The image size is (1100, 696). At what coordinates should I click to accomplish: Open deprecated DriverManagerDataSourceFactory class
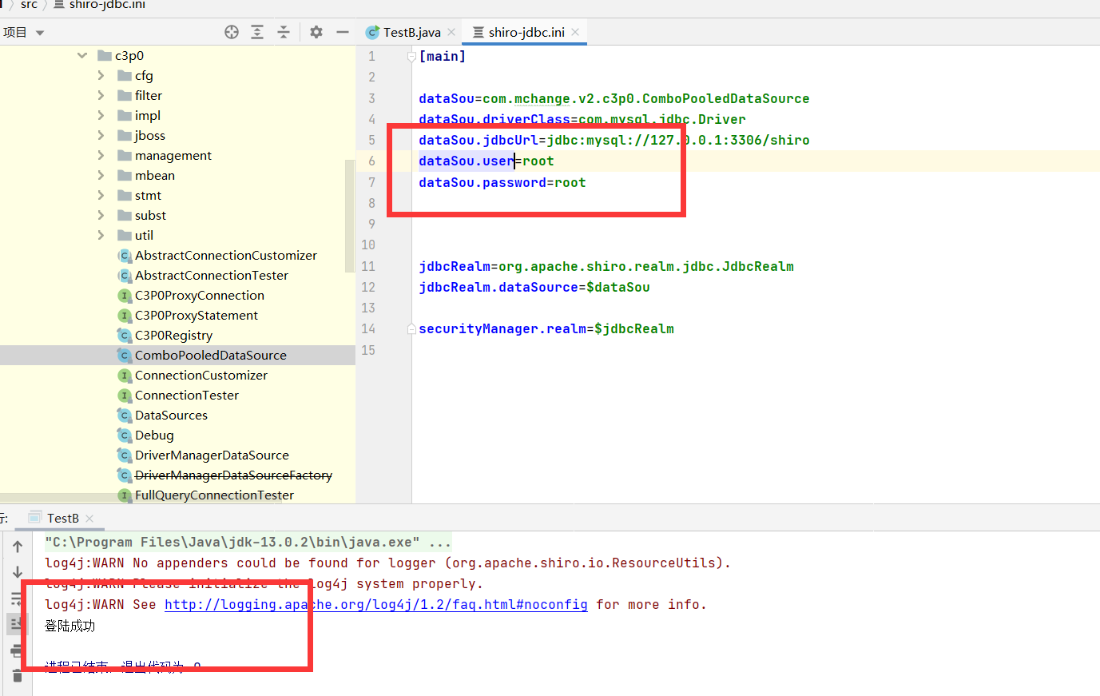pyautogui.click(x=233, y=475)
